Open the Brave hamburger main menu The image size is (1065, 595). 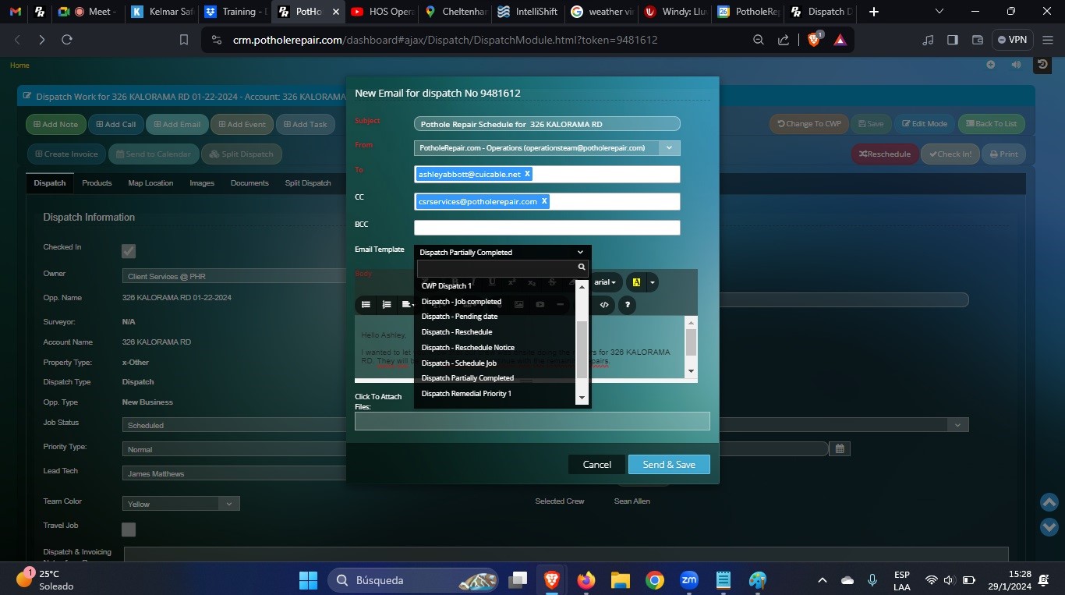click(x=1048, y=40)
